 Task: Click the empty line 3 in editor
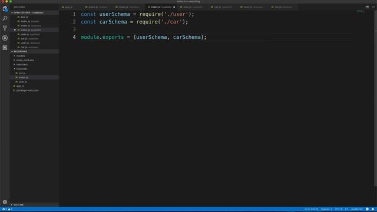pos(216,29)
